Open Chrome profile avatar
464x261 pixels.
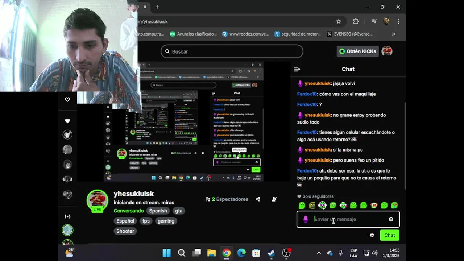coord(387,21)
